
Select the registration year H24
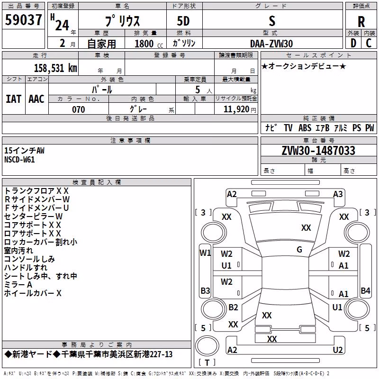(x=60, y=23)
